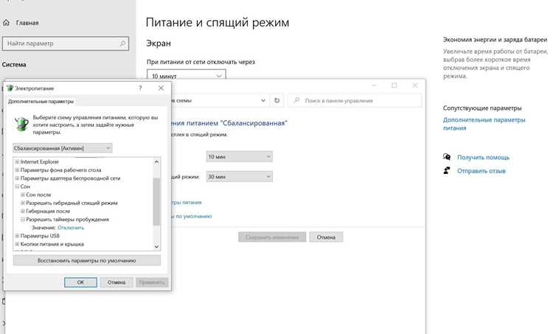Click Отмена in the Электропитание dialog
Screen dimensions: 553x334
(116, 282)
